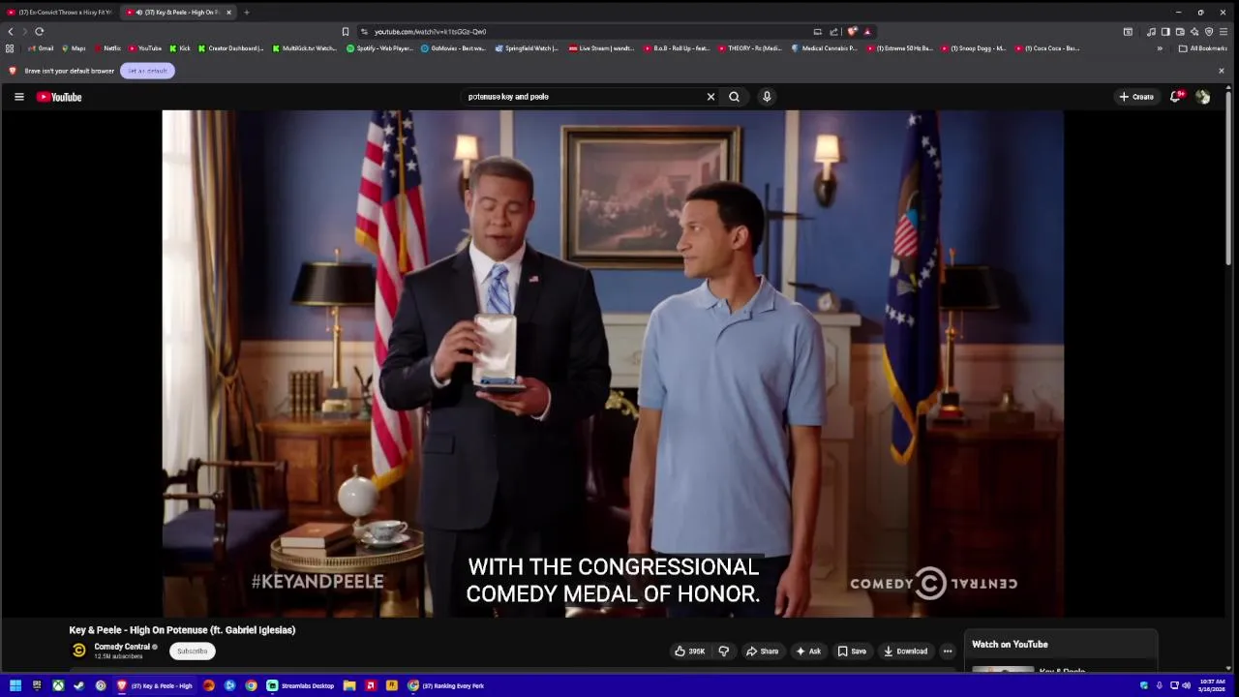Image resolution: width=1239 pixels, height=697 pixels.
Task: Pause the video by clicking the player
Action: (613, 363)
